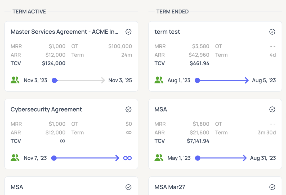This screenshot has width=286, height=195.
Task: Click the people icon beside Aug 1, '23
Action: click(159, 80)
